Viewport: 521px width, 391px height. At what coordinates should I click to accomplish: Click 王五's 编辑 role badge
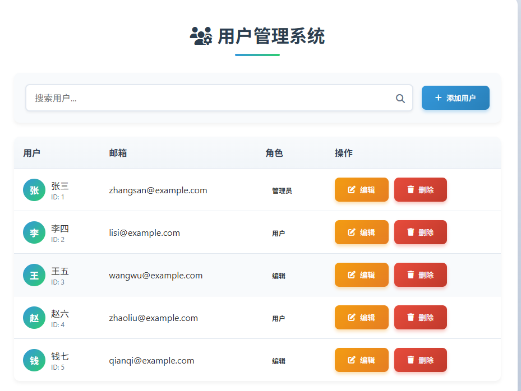[x=278, y=276]
